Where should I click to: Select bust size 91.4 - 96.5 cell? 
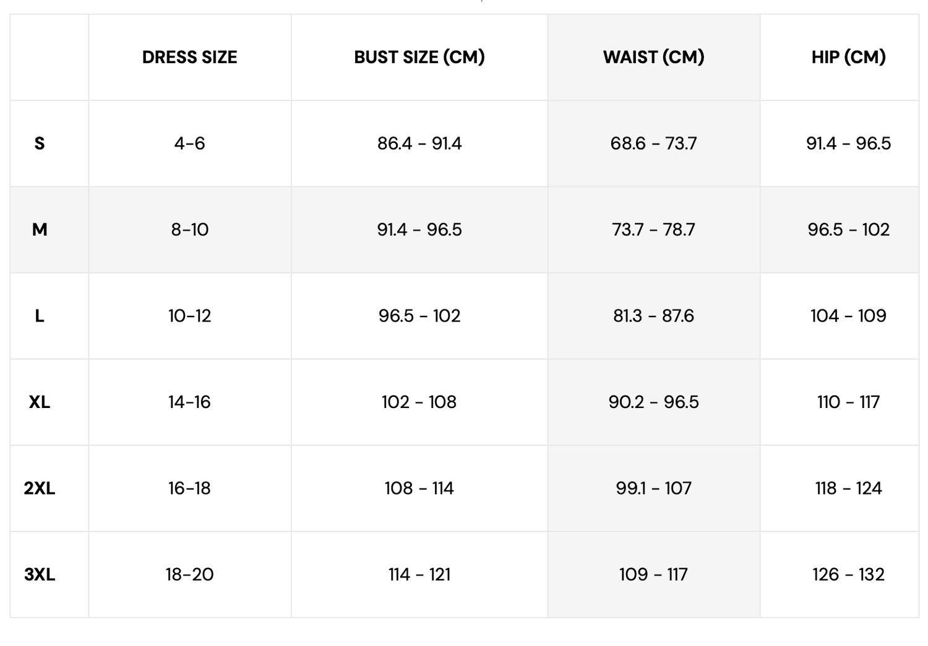click(419, 230)
